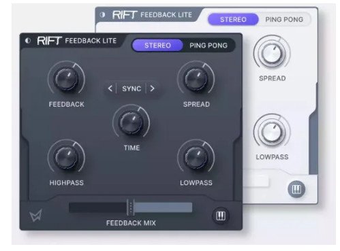Toggle theme icon in light plugin header
This screenshot has height=251, width=340.
[102, 15]
